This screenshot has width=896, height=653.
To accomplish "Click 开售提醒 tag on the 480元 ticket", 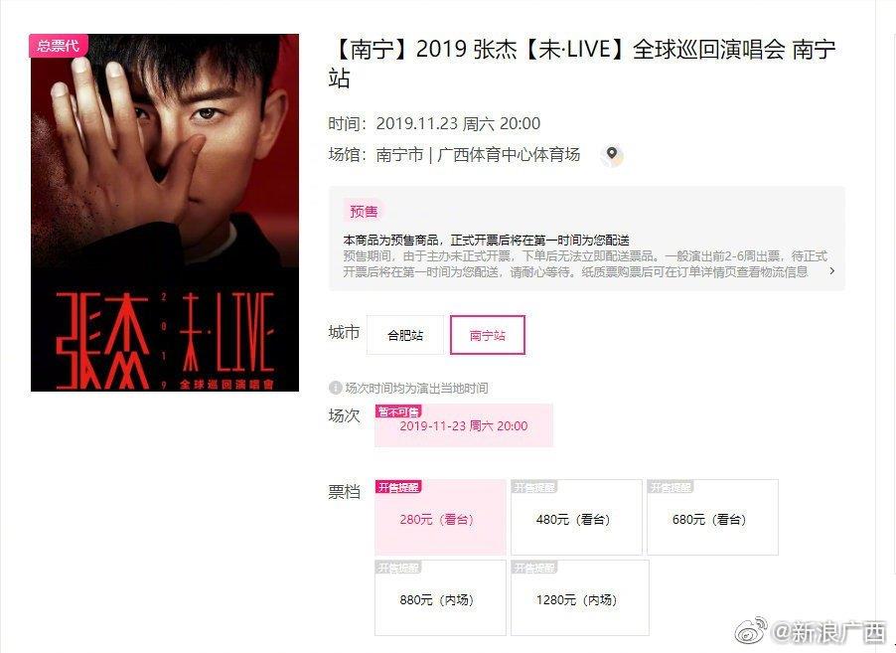I will (x=534, y=487).
